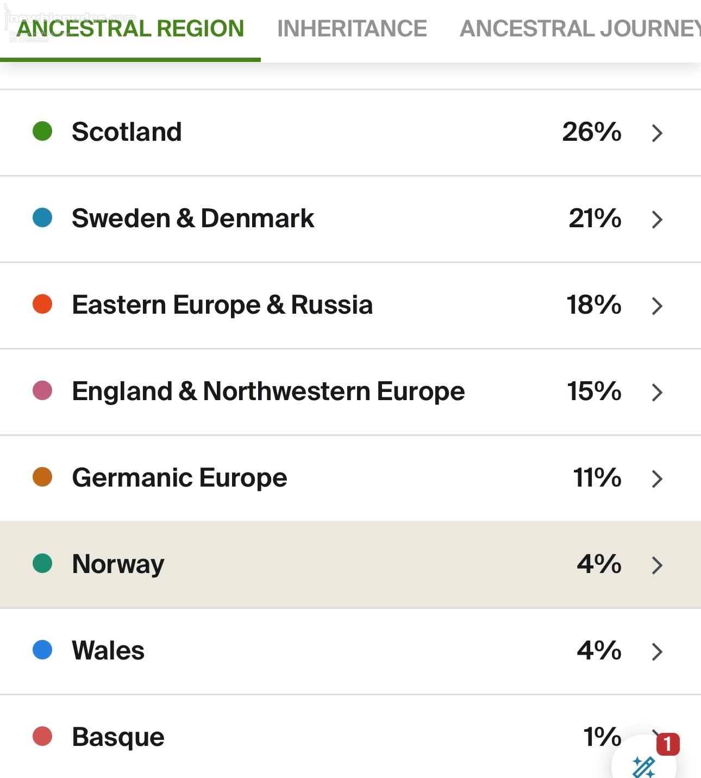This screenshot has height=778, width=701.
Task: Expand the Scotland region chevron
Action: 657,133
